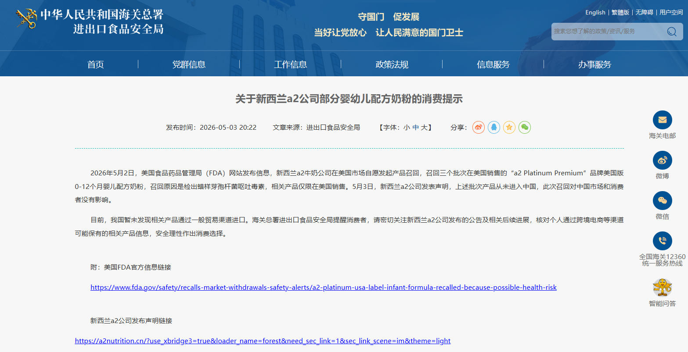Click 海关电邮 sidebar label

663,136
